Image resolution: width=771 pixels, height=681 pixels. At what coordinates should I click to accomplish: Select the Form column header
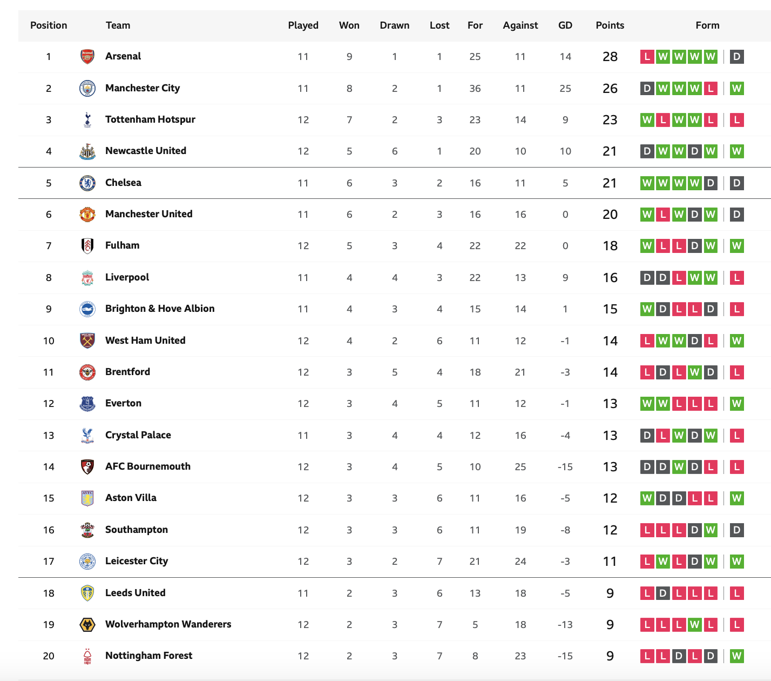tap(707, 25)
